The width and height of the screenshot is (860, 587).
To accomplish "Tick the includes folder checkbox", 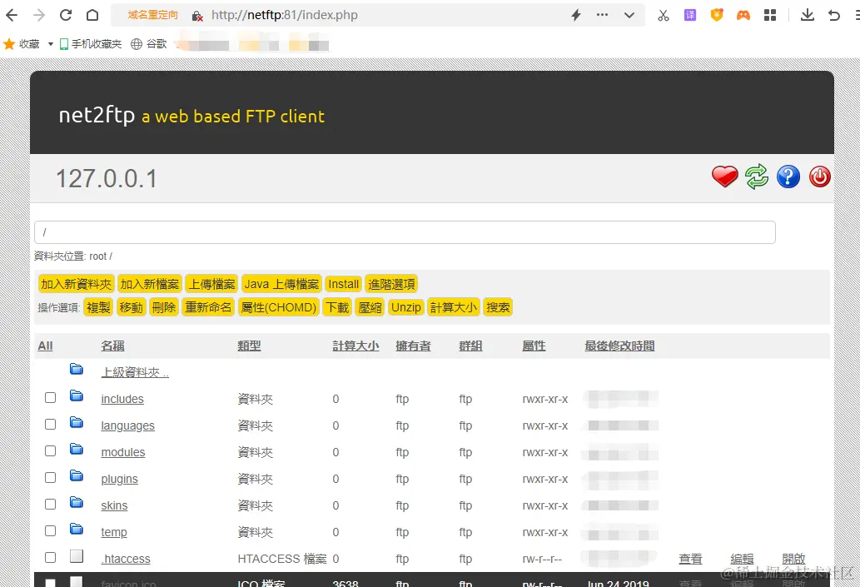I will [x=51, y=398].
